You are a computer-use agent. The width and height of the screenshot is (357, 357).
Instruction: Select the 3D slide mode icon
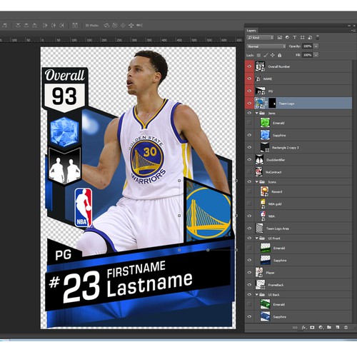coord(131,25)
